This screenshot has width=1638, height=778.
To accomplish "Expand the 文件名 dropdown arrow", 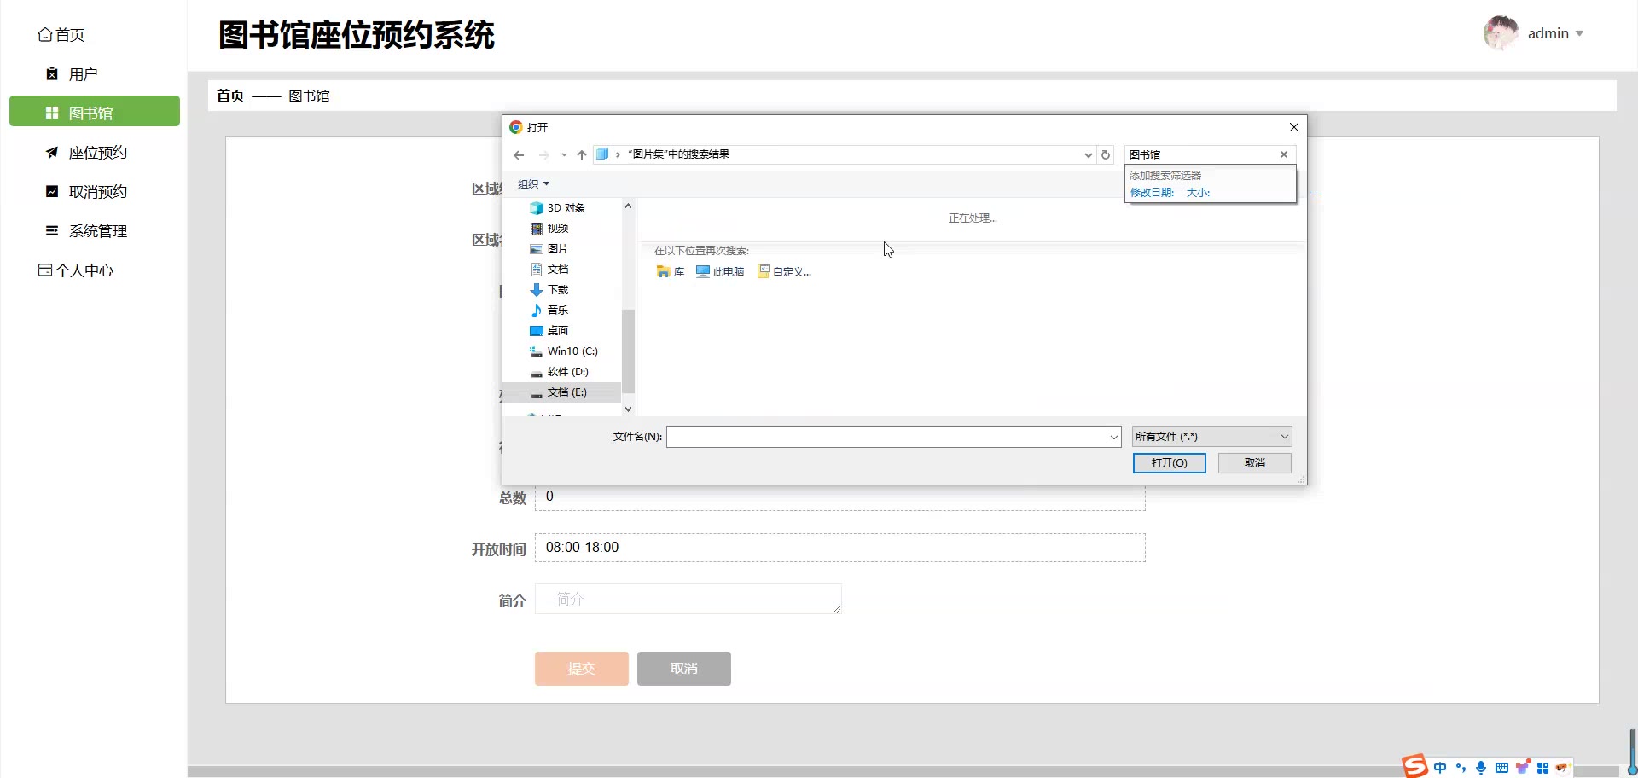I will tap(1113, 437).
